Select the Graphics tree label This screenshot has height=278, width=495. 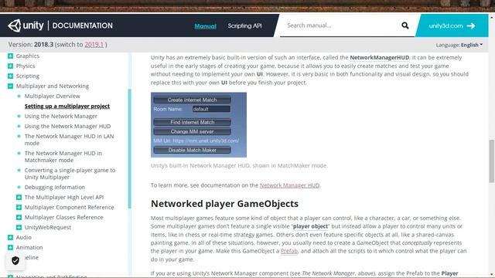click(x=28, y=56)
